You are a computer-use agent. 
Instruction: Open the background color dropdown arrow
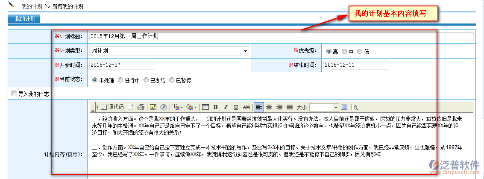click(x=196, y=107)
